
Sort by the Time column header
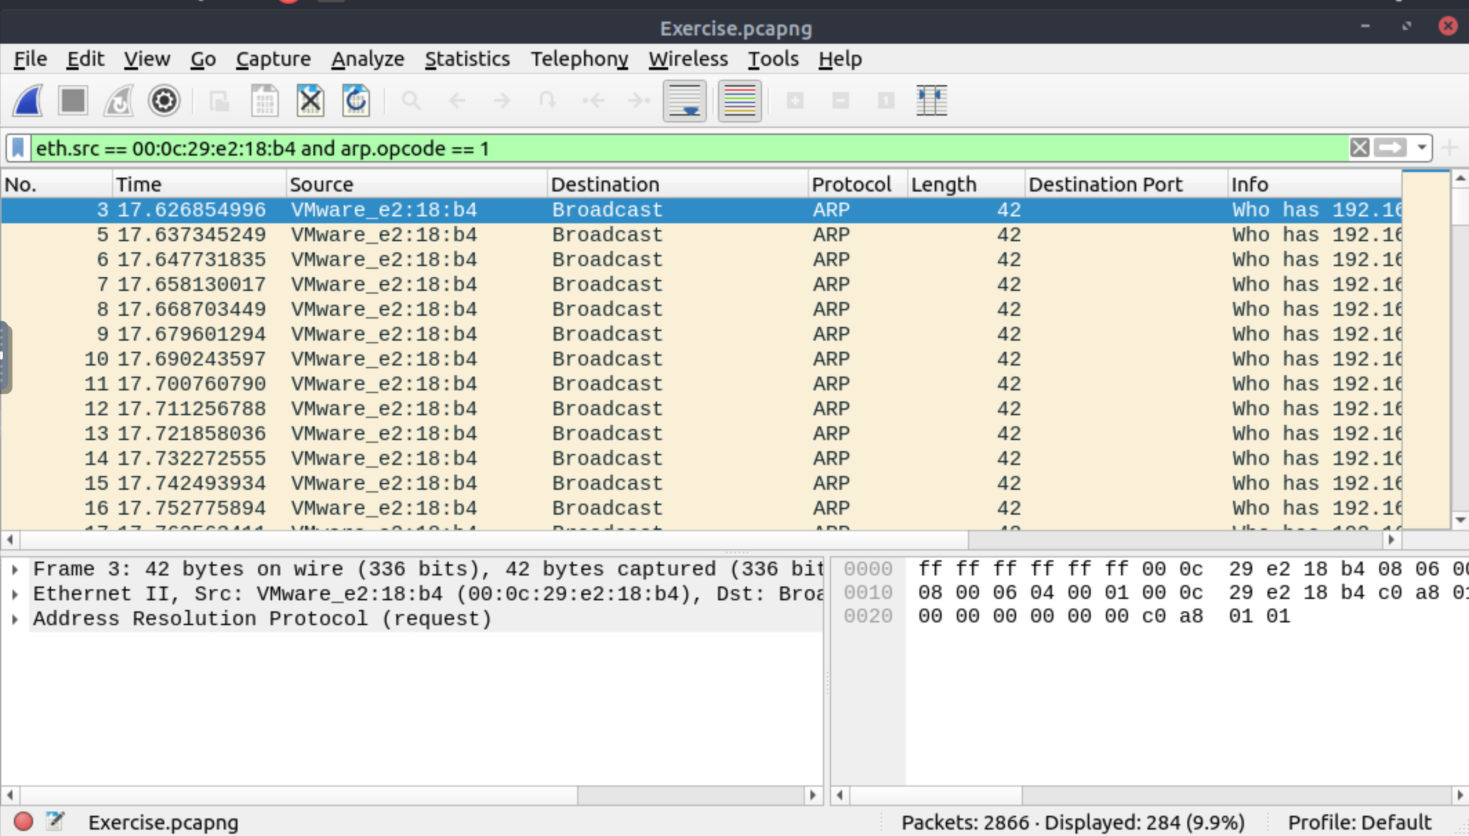pyautogui.click(x=199, y=184)
